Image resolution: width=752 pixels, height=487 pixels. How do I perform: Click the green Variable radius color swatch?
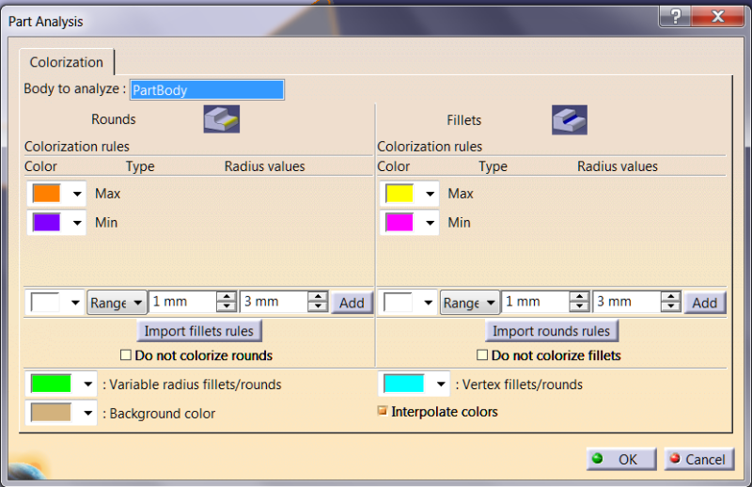[x=51, y=384]
